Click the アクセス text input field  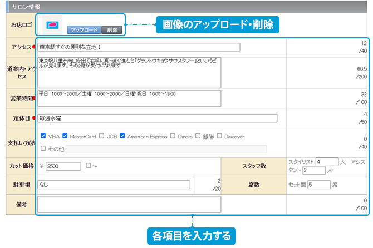pyautogui.click(x=139, y=47)
